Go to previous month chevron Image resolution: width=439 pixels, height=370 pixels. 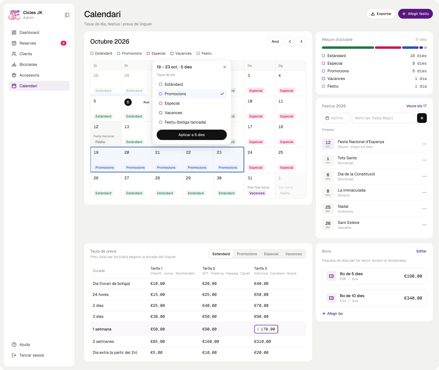[x=290, y=41]
